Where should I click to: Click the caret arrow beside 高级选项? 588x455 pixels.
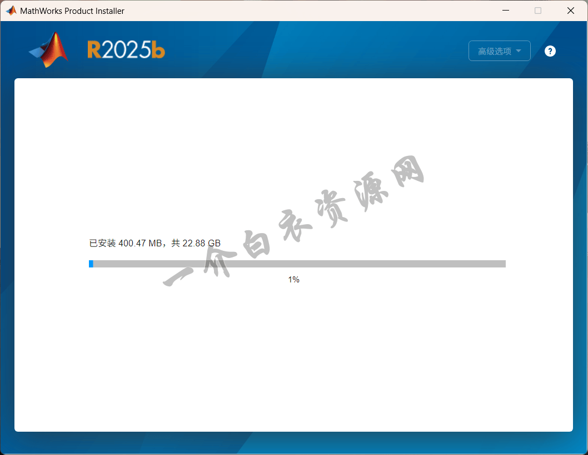(x=519, y=51)
